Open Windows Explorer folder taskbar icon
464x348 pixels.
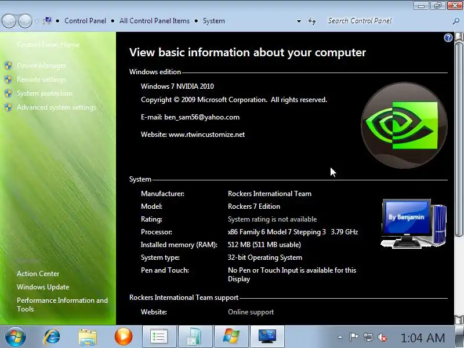pos(88,337)
